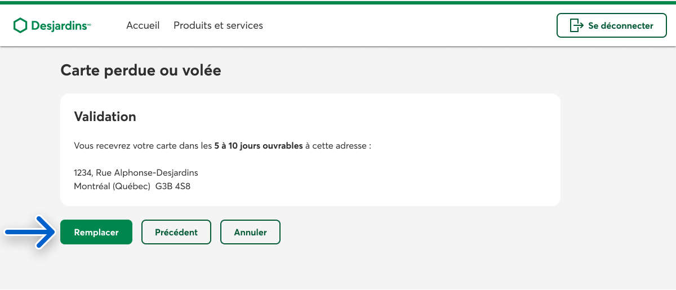
Task: Click the 1234, Rue Alphonse-Desjardins address line
Action: point(136,172)
